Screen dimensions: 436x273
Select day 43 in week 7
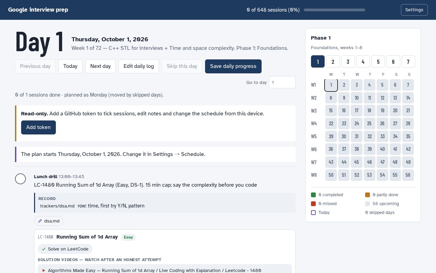331,162
